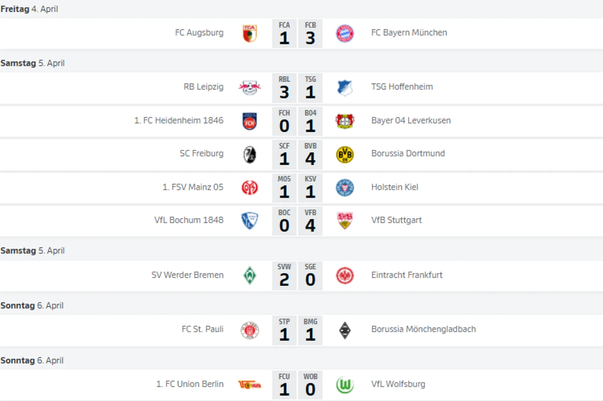Select the Bayer 04 Leverkusen logo
Image resolution: width=603 pixels, height=401 pixels.
point(344,121)
